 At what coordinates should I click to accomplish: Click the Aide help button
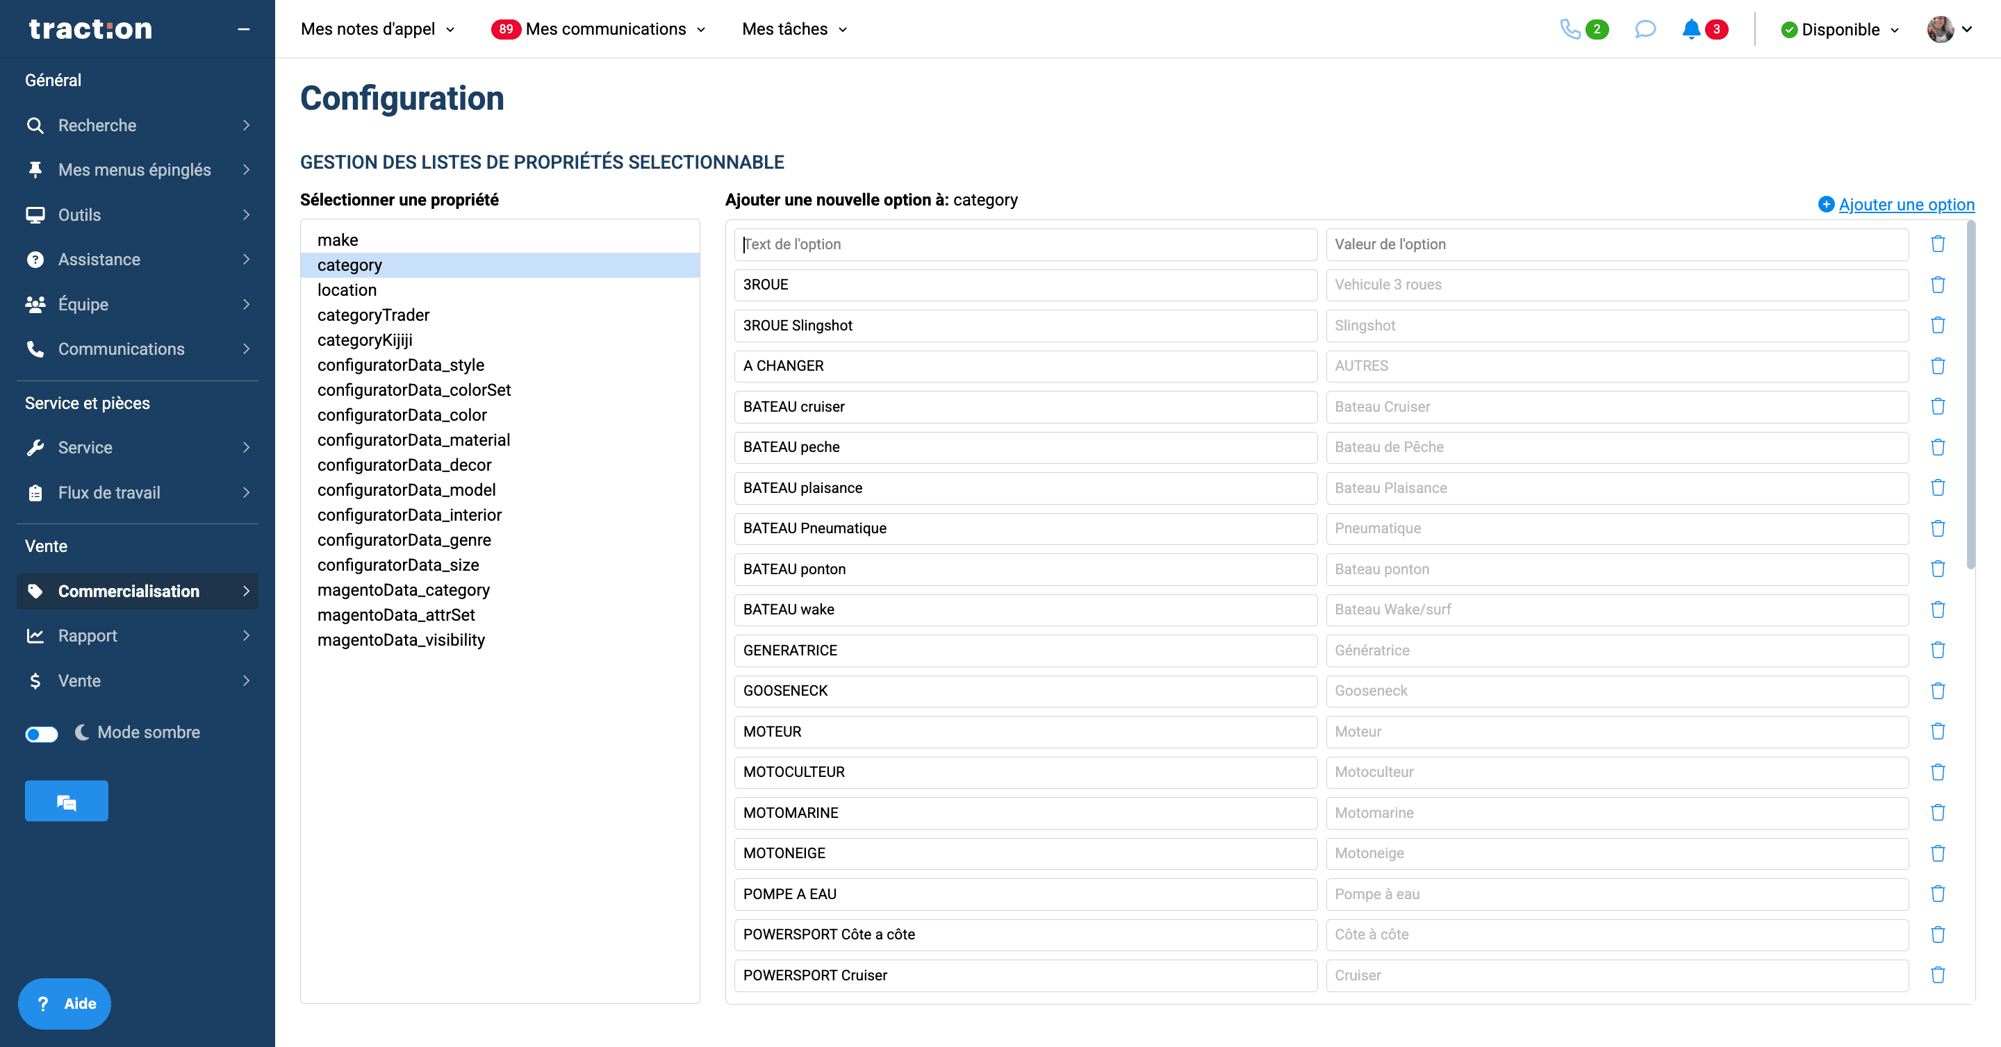click(x=65, y=1003)
